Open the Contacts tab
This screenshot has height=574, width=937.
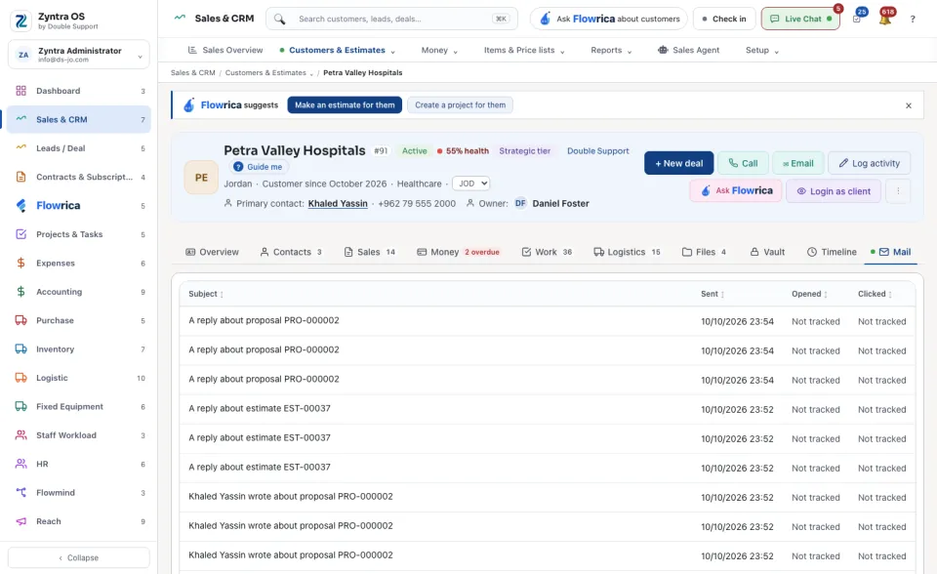pos(291,252)
